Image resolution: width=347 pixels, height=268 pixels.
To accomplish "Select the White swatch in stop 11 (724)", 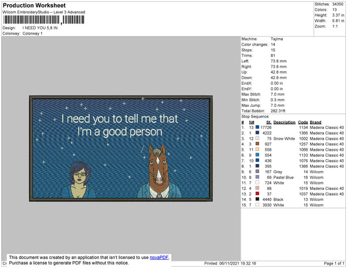I will click(257, 183).
